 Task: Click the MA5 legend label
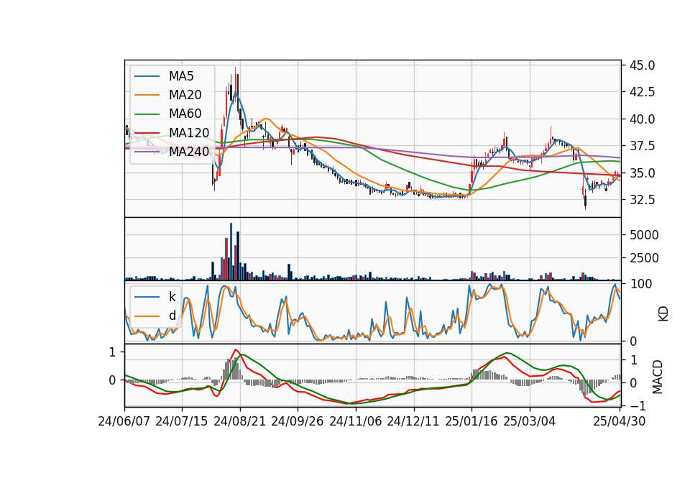pyautogui.click(x=181, y=76)
